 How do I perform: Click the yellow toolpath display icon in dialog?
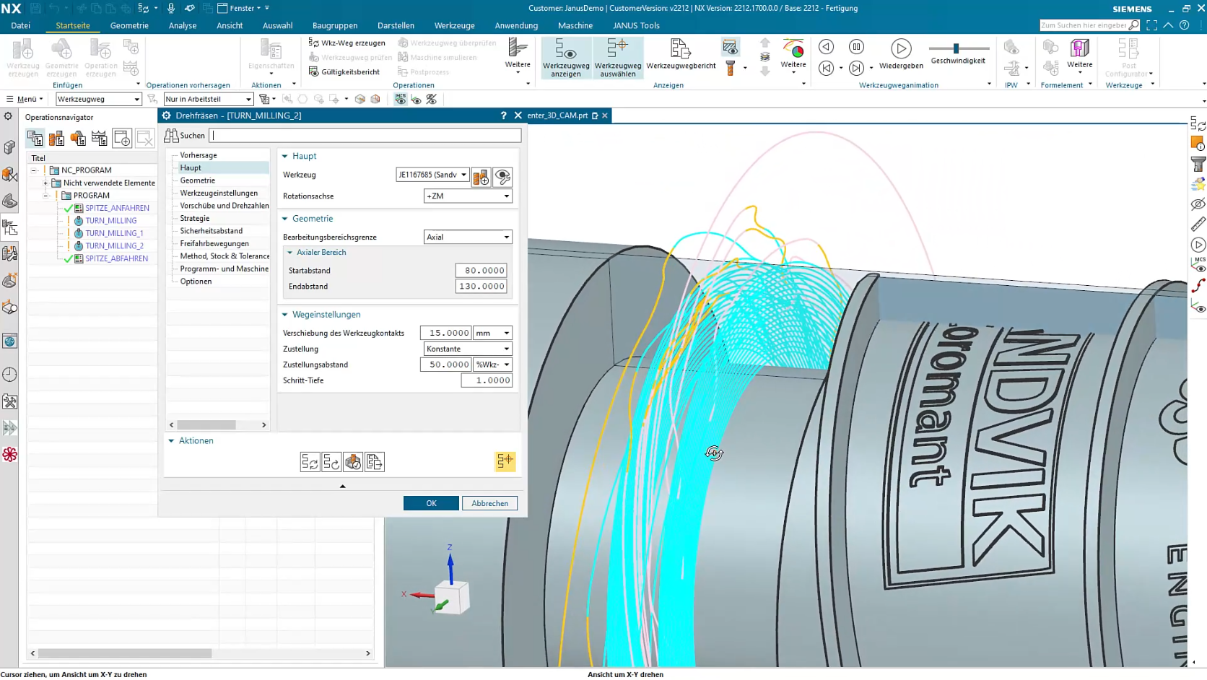pos(505,461)
